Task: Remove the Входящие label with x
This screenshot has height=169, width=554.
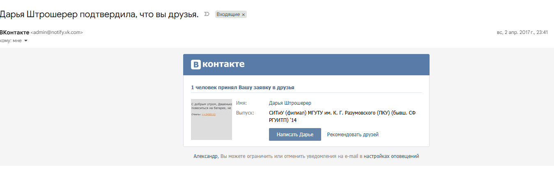Action: [243, 14]
